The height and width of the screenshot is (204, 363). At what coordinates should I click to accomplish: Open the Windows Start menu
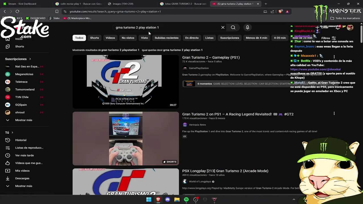coord(149,199)
